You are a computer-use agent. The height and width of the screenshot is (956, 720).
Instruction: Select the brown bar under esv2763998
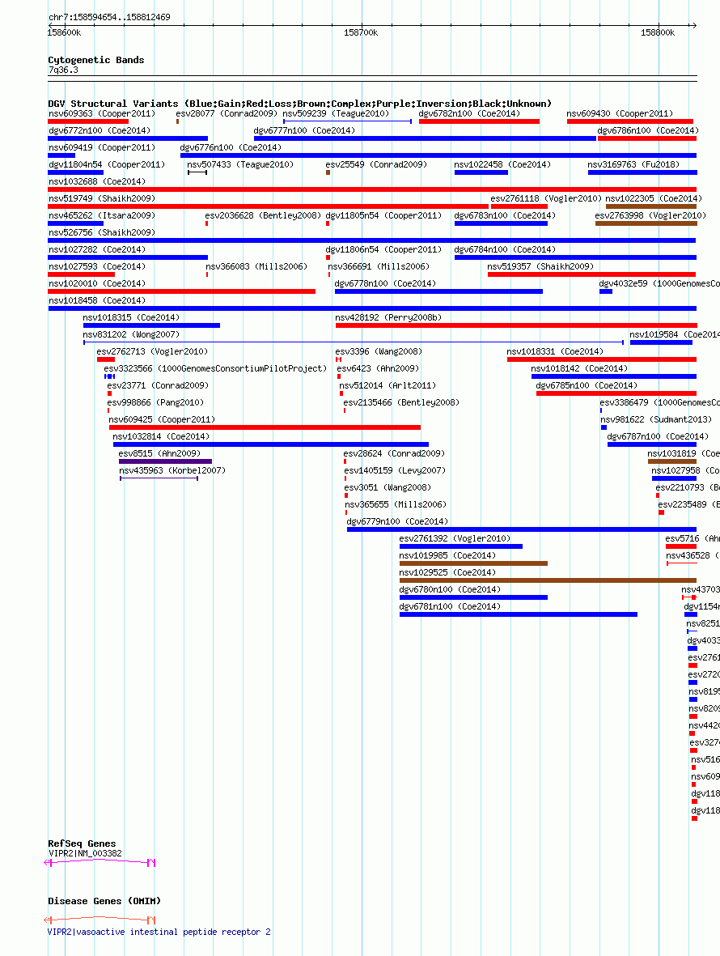[x=646, y=223]
